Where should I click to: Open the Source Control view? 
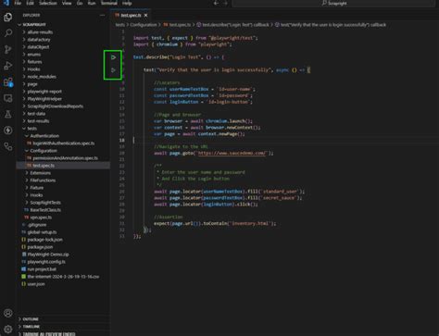click(8, 49)
